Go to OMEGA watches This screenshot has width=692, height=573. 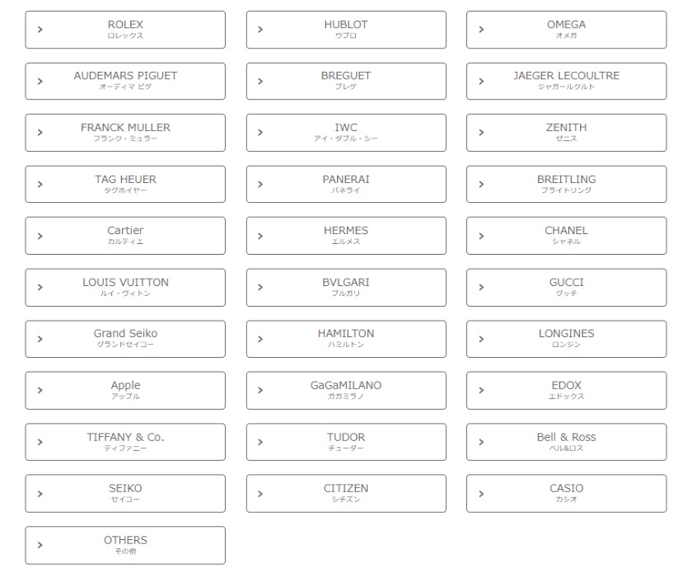pos(566,30)
